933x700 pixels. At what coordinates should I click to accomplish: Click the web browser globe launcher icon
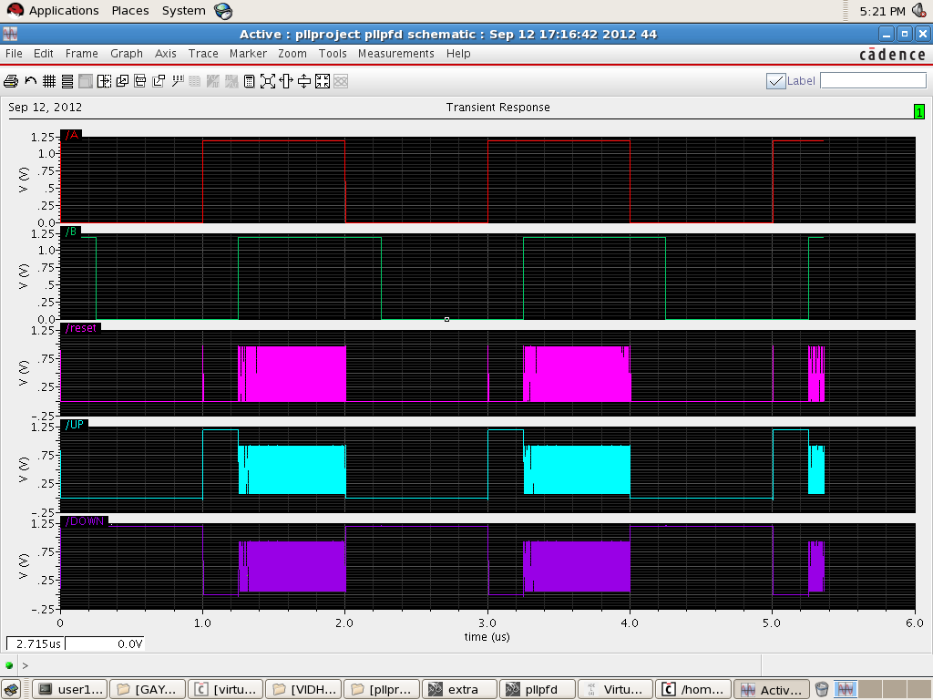click(223, 11)
